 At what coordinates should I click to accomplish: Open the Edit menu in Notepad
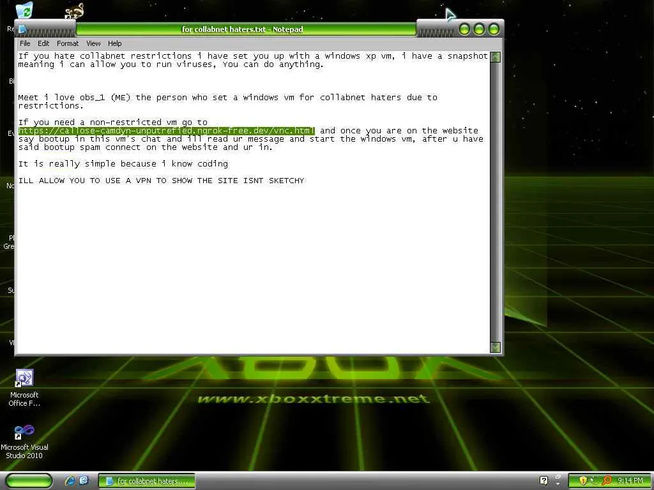[43, 43]
